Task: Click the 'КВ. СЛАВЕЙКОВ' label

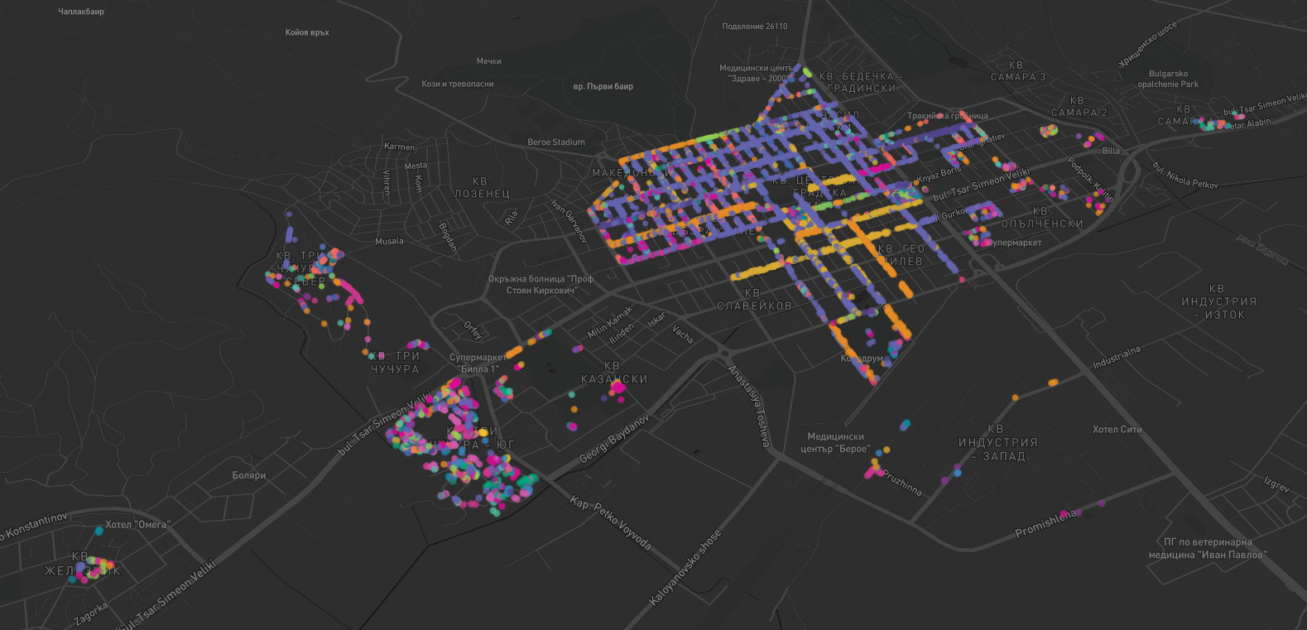Action: [x=754, y=300]
